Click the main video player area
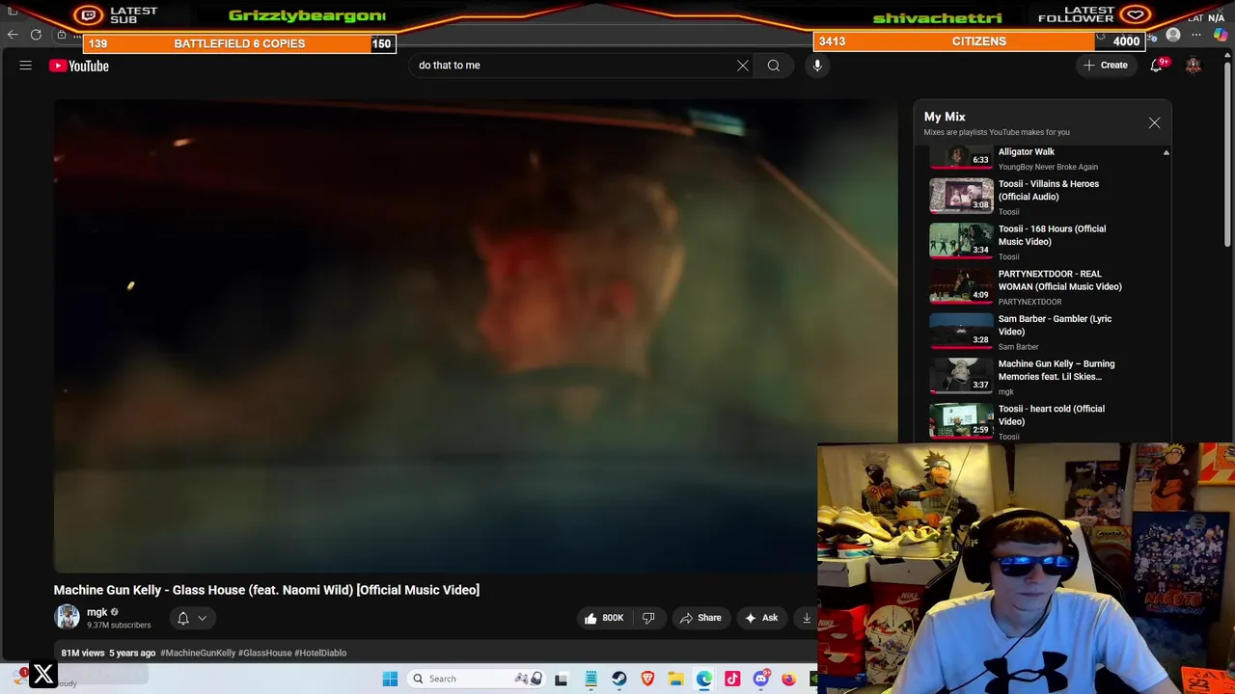Screen dimensions: 1235x694 coord(476,336)
